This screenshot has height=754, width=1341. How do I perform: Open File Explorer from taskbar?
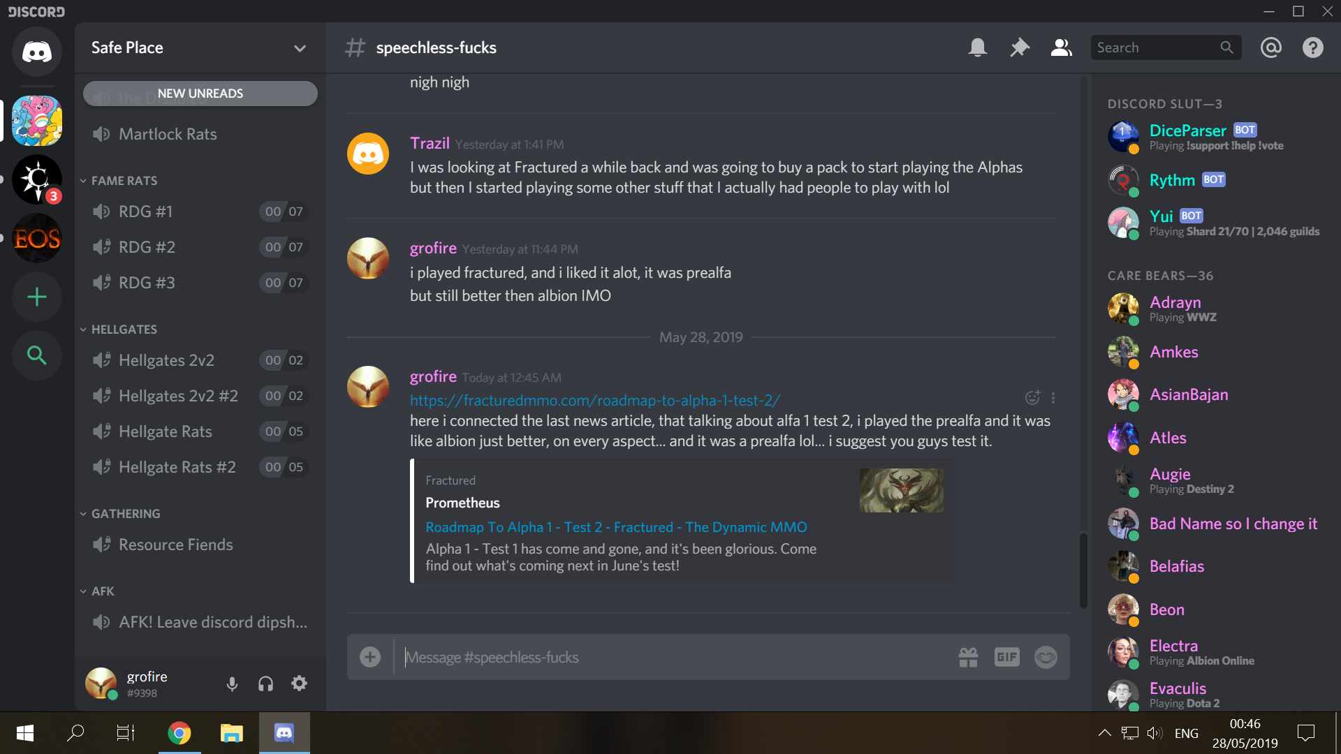click(x=231, y=733)
